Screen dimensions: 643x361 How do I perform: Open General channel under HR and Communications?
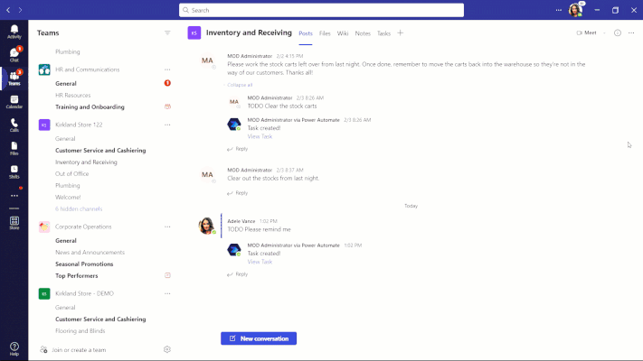tap(66, 84)
